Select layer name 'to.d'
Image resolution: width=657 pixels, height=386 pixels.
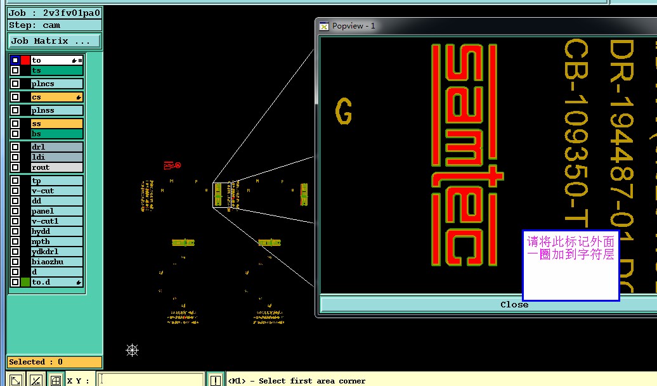click(x=56, y=282)
